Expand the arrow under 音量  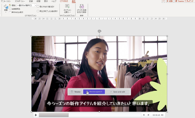(x=6, y=12)
